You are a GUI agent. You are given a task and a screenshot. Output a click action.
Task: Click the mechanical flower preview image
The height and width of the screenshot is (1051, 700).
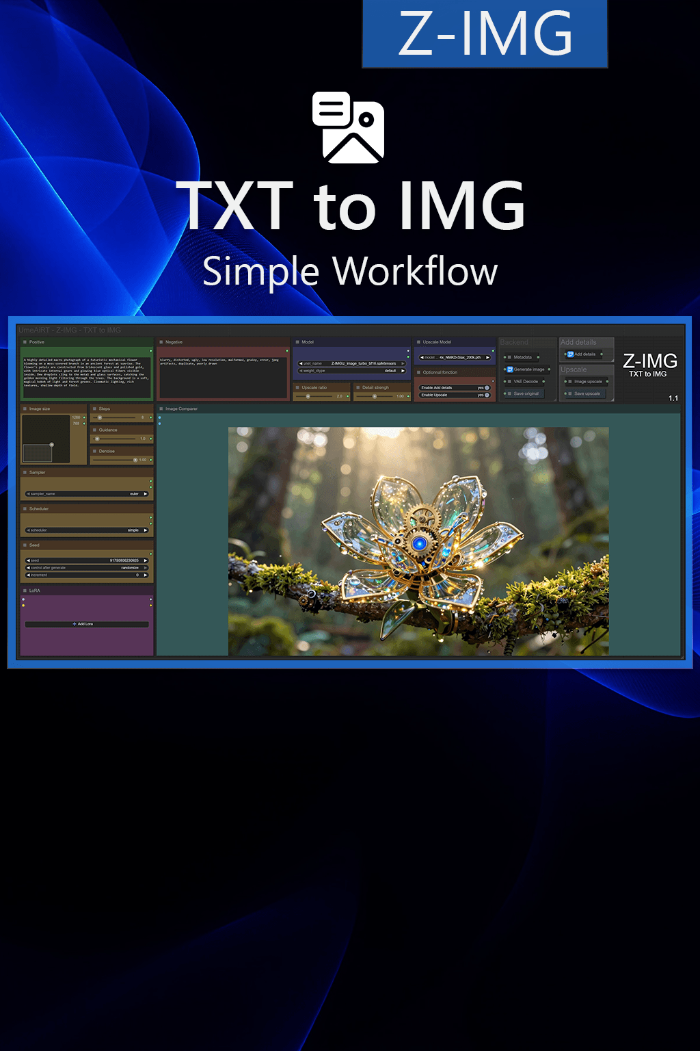(418, 541)
